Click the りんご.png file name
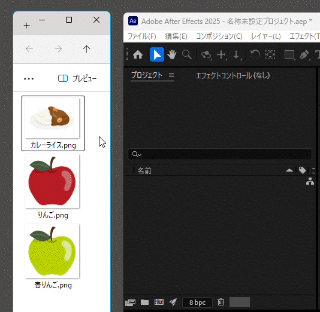The height and width of the screenshot is (312, 320). pos(53,215)
